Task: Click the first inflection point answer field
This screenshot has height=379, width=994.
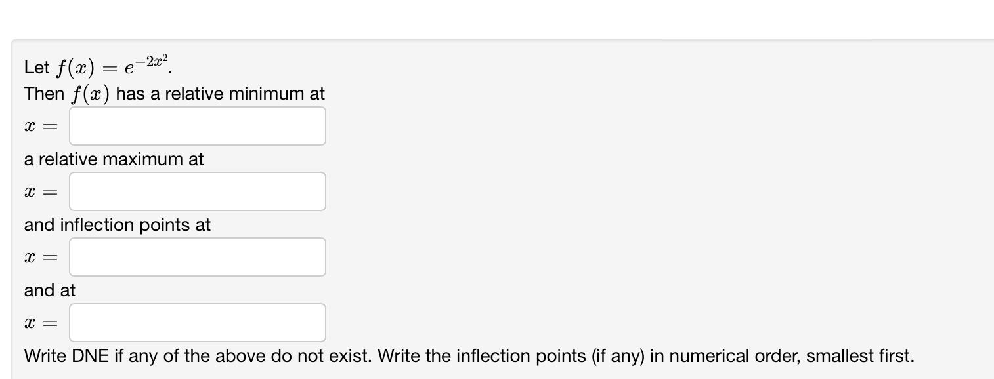Action: point(197,256)
